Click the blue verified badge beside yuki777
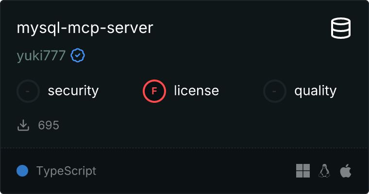 (x=78, y=56)
